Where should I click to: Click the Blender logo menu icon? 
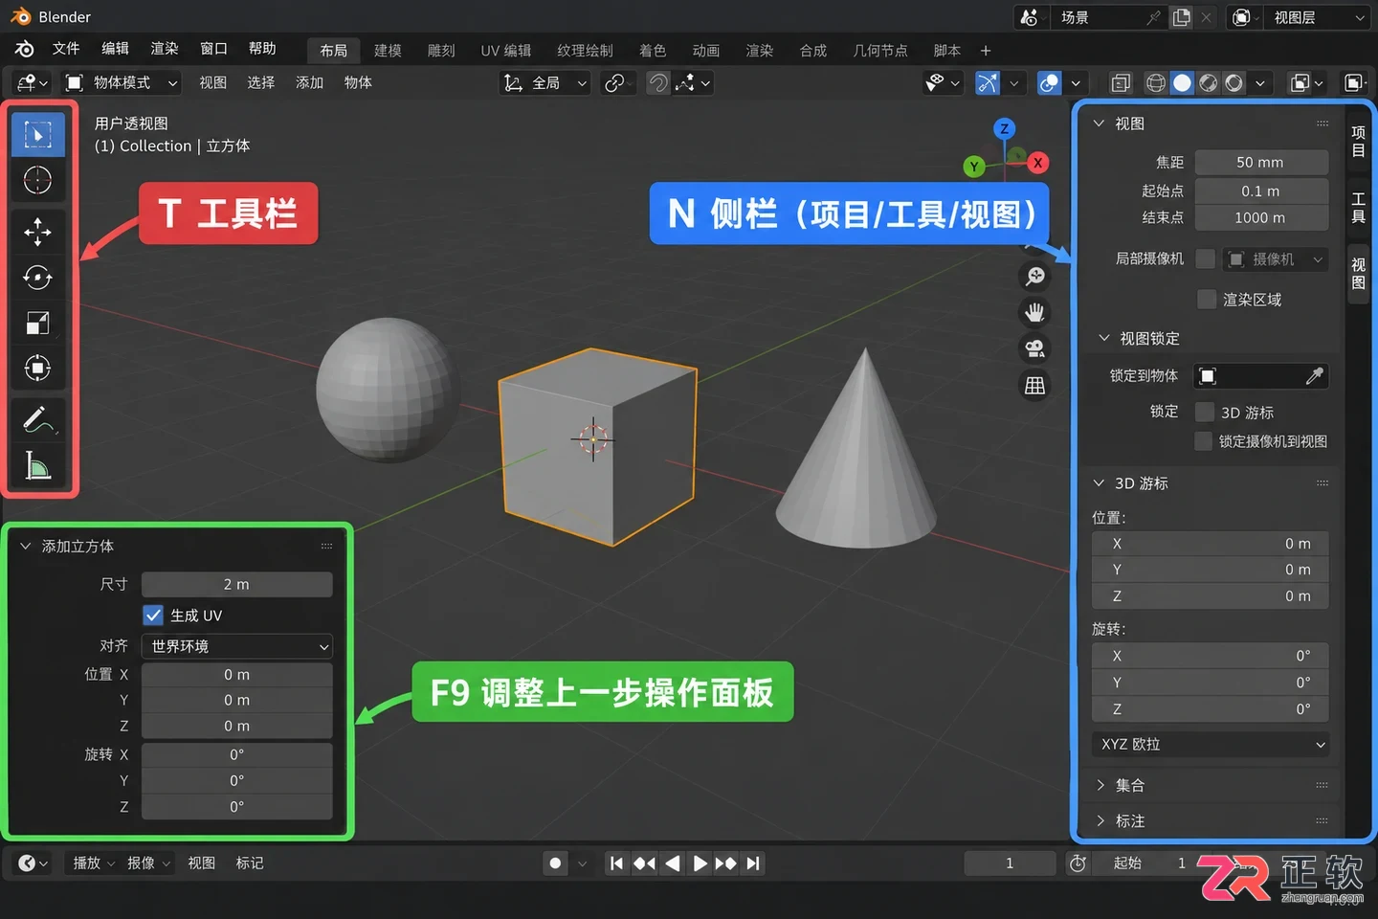click(25, 49)
